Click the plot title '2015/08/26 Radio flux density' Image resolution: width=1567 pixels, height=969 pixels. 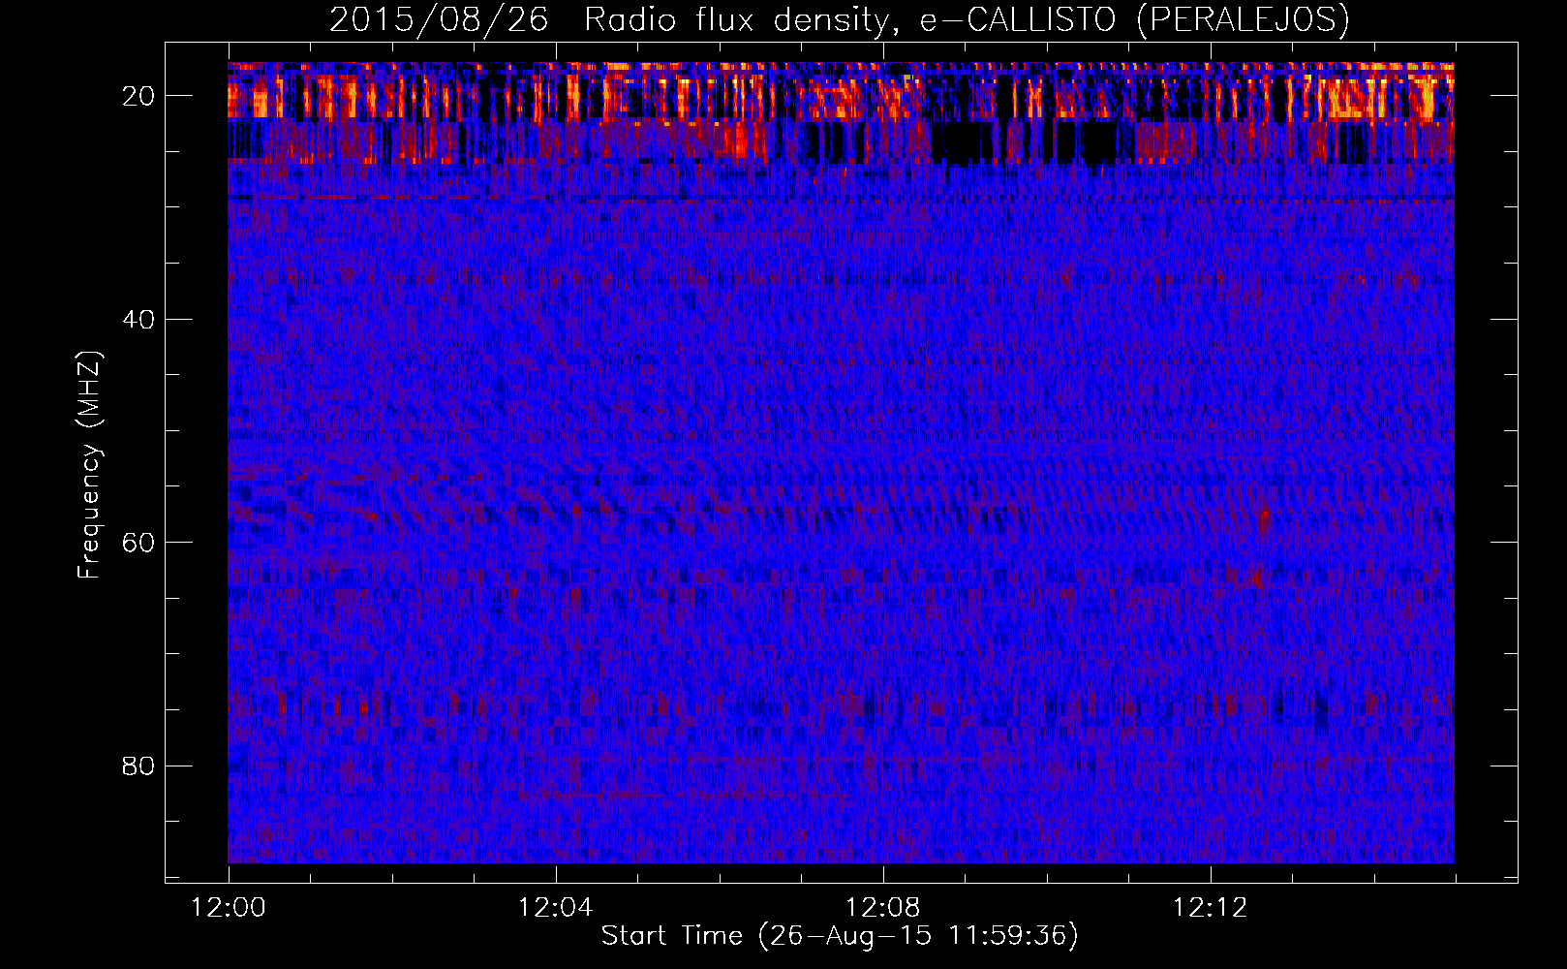(839, 20)
